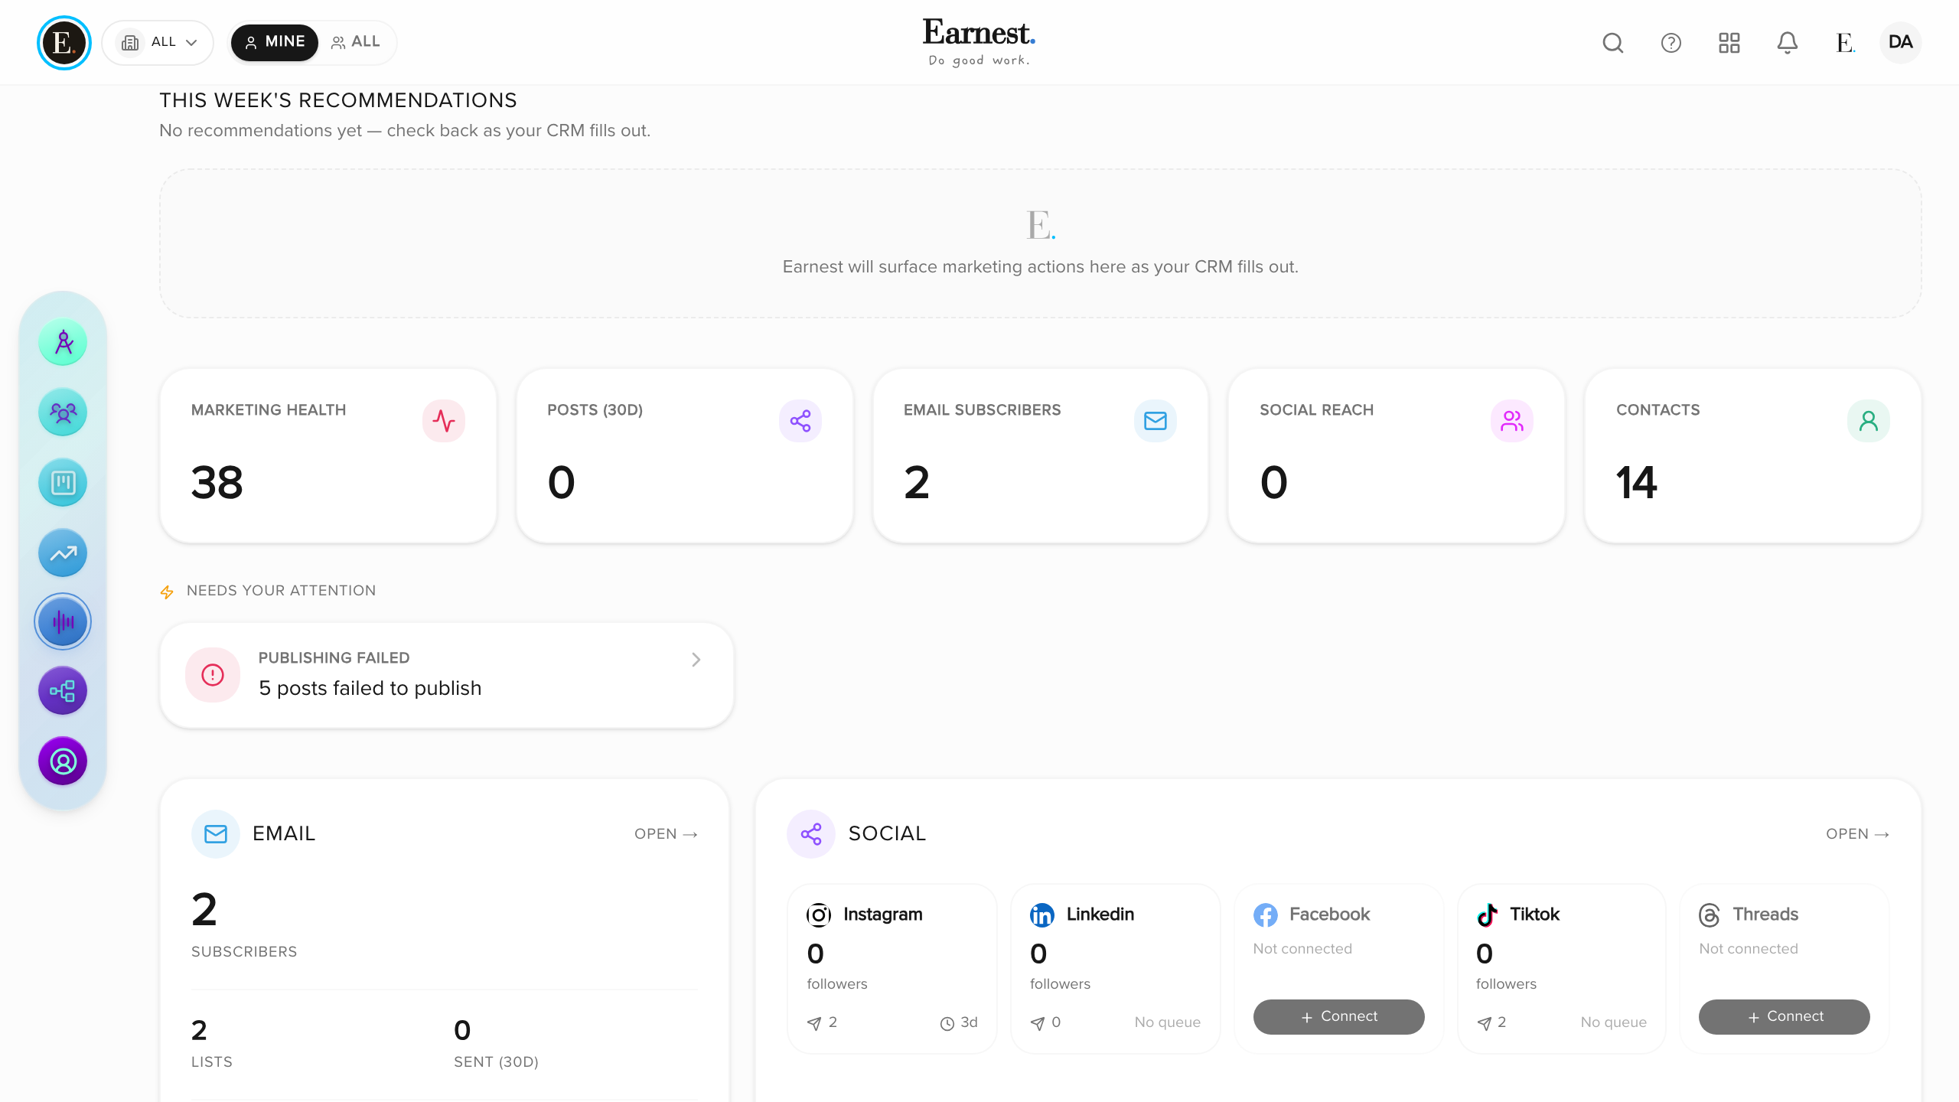The image size is (1959, 1102).
Task: Click the Email Subscribers envelope icon
Action: point(1156,421)
